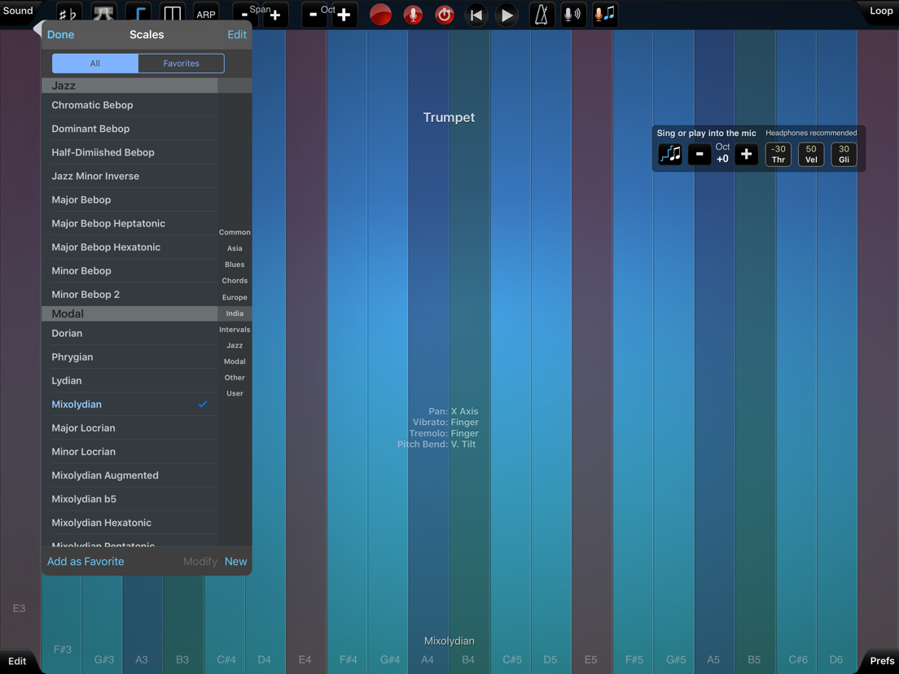Rewind to the start
The height and width of the screenshot is (674, 899).
click(x=476, y=15)
